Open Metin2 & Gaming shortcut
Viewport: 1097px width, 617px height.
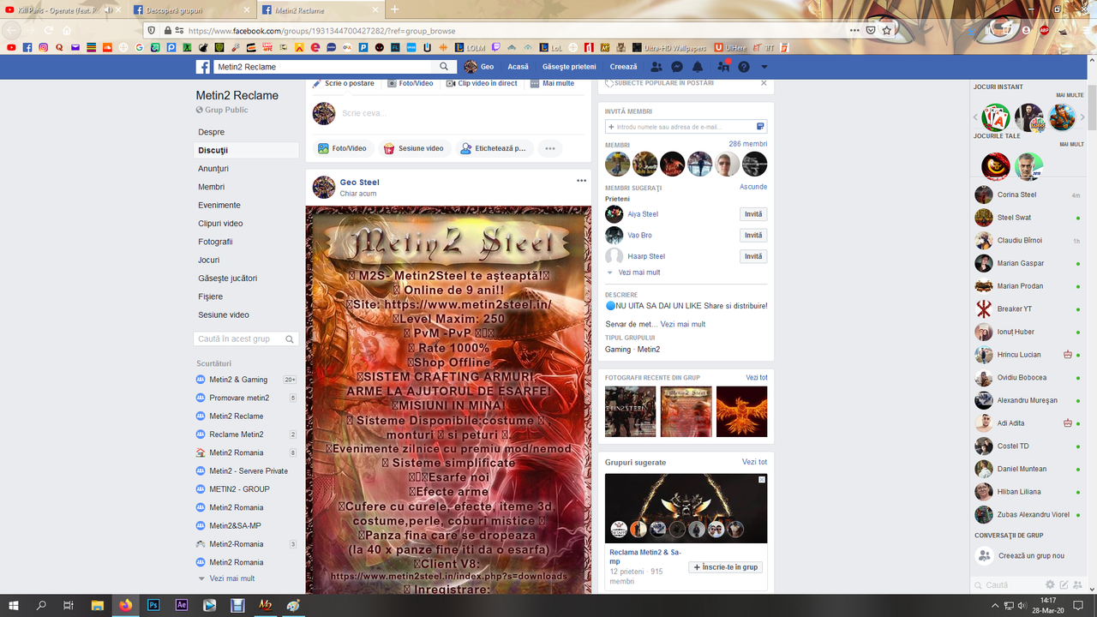click(238, 380)
